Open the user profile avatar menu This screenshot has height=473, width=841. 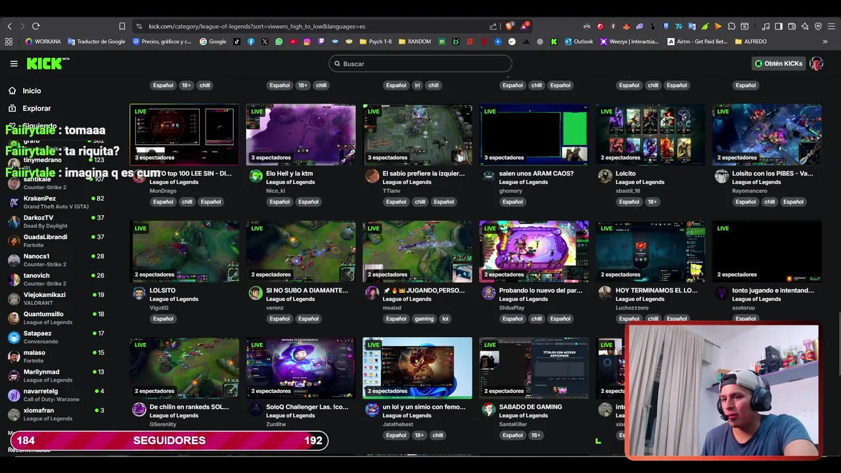click(x=817, y=64)
